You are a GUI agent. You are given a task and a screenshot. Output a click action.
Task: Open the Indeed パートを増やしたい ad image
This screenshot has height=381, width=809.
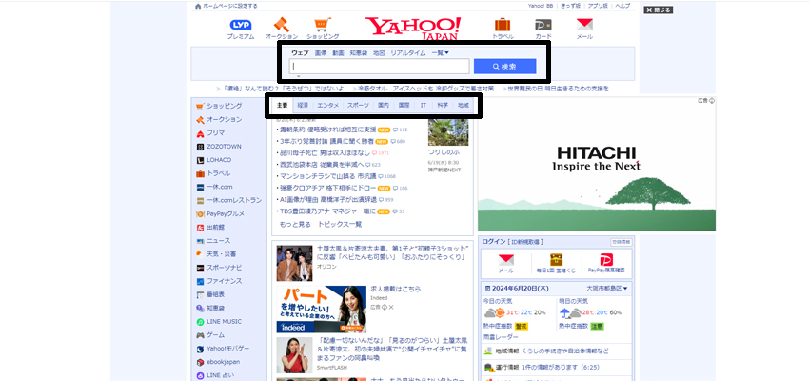click(322, 309)
